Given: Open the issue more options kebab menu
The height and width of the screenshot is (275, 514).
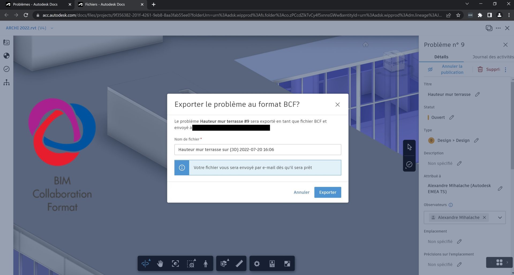Looking at the screenshot, I should click(x=505, y=69).
